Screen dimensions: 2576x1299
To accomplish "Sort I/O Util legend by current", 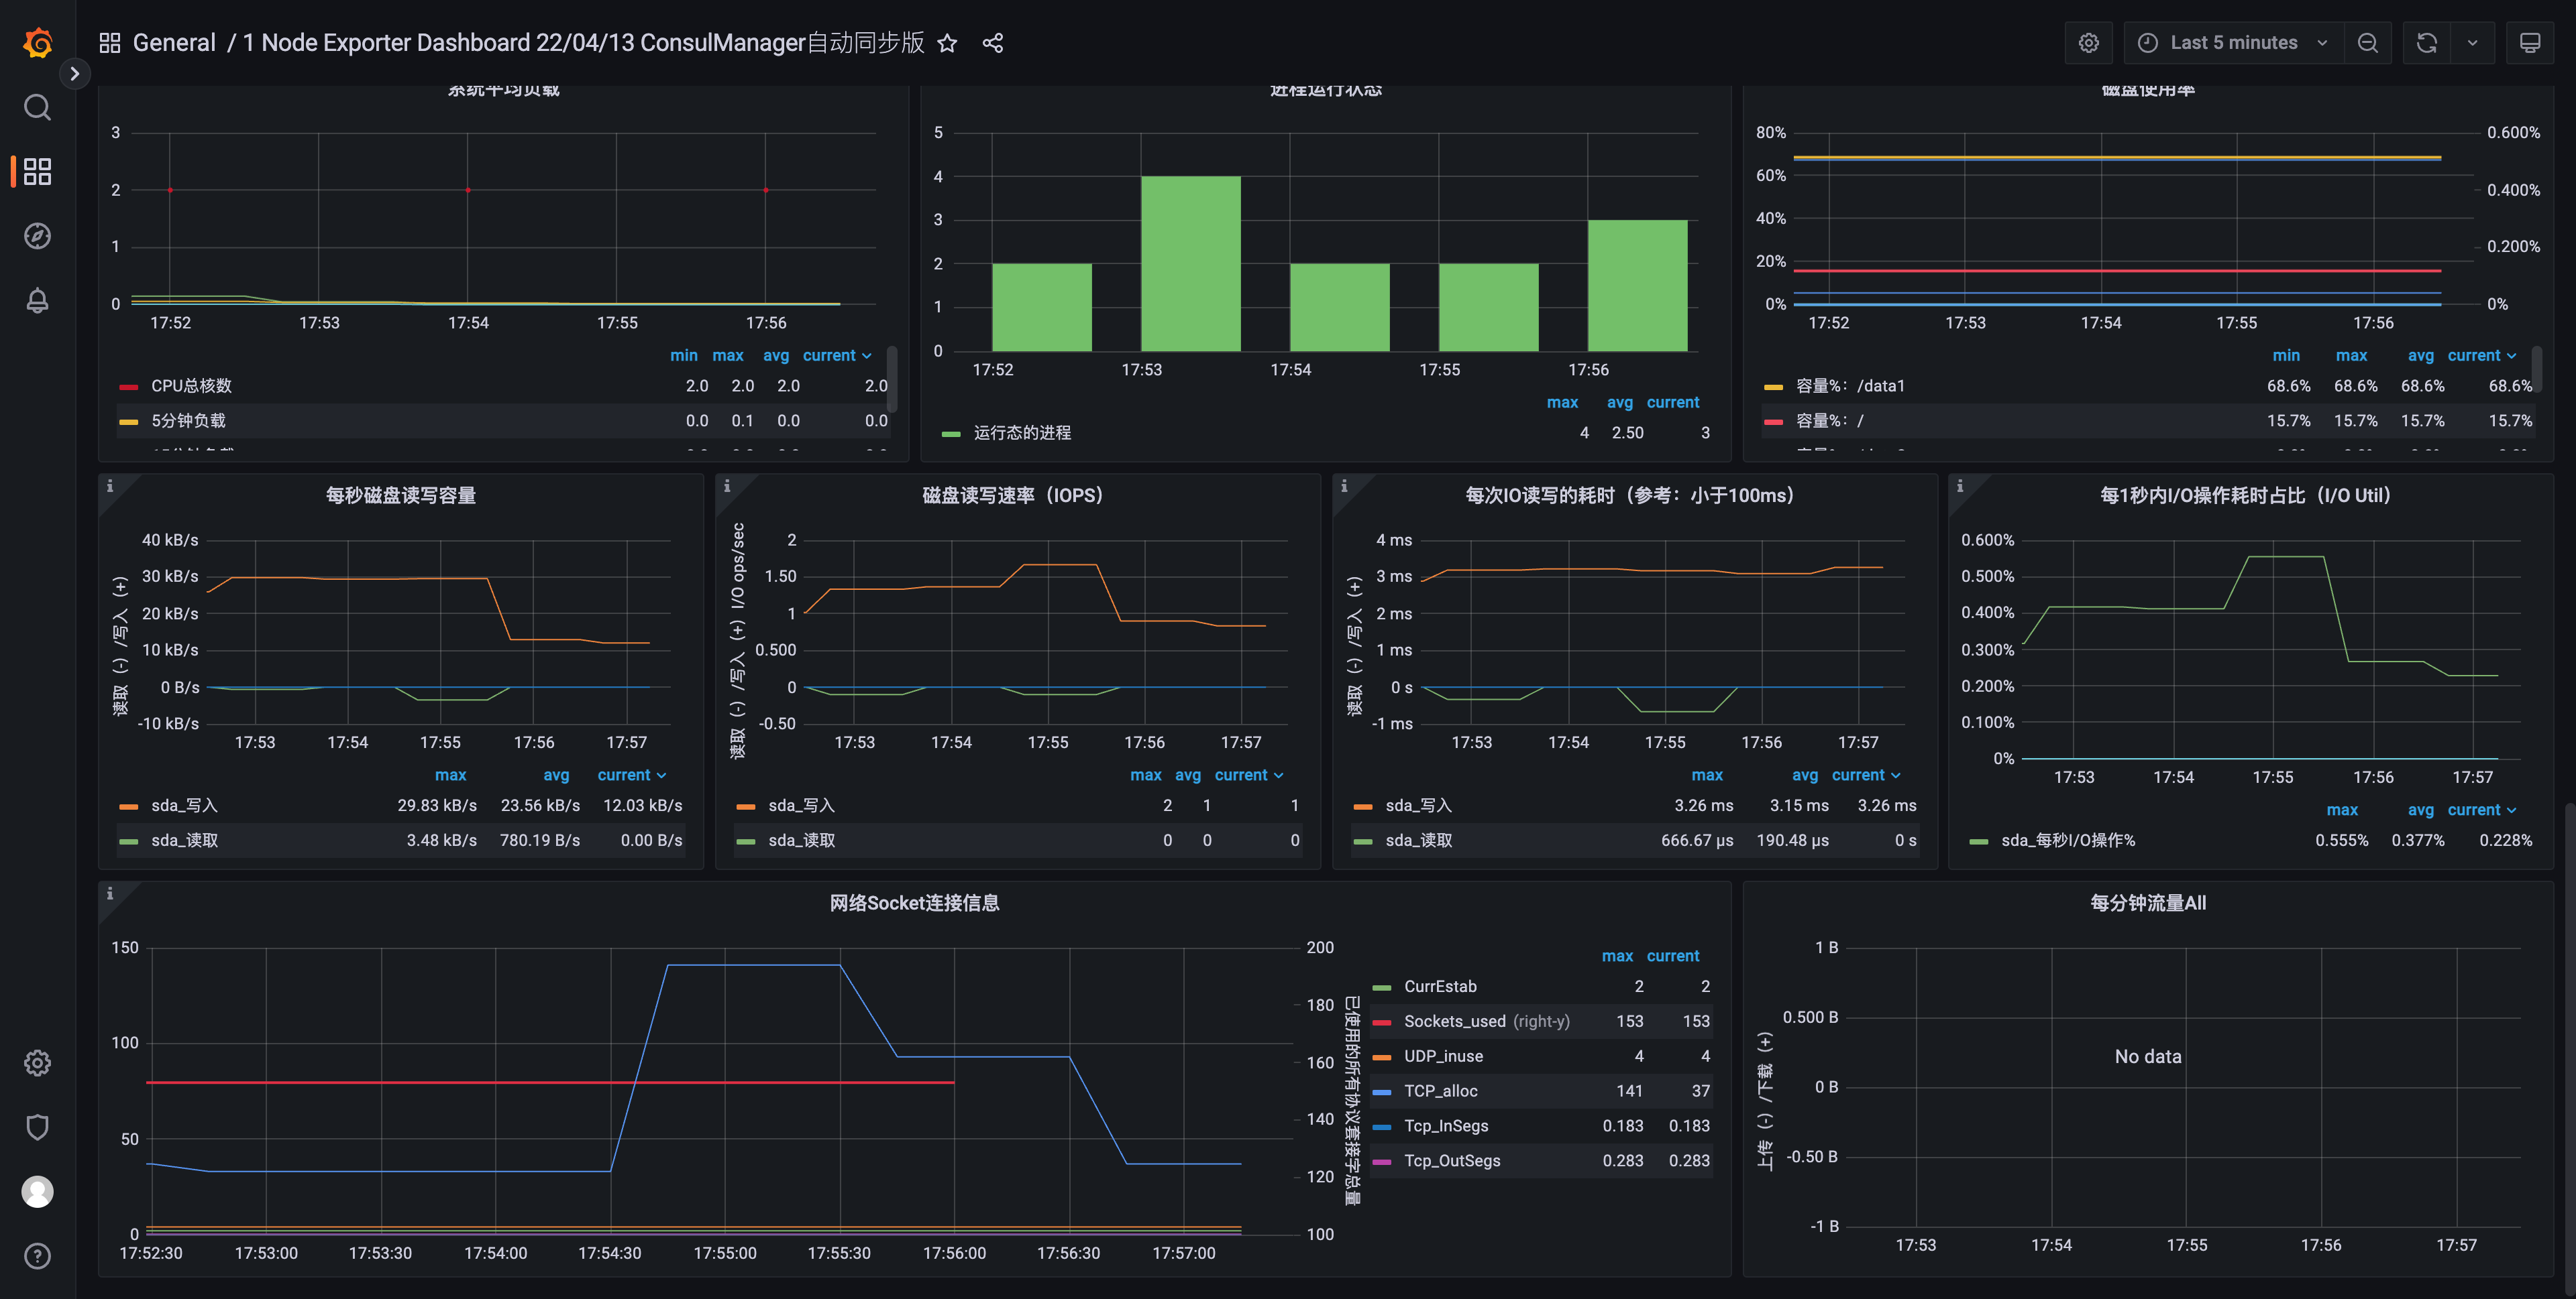I will point(2481,810).
